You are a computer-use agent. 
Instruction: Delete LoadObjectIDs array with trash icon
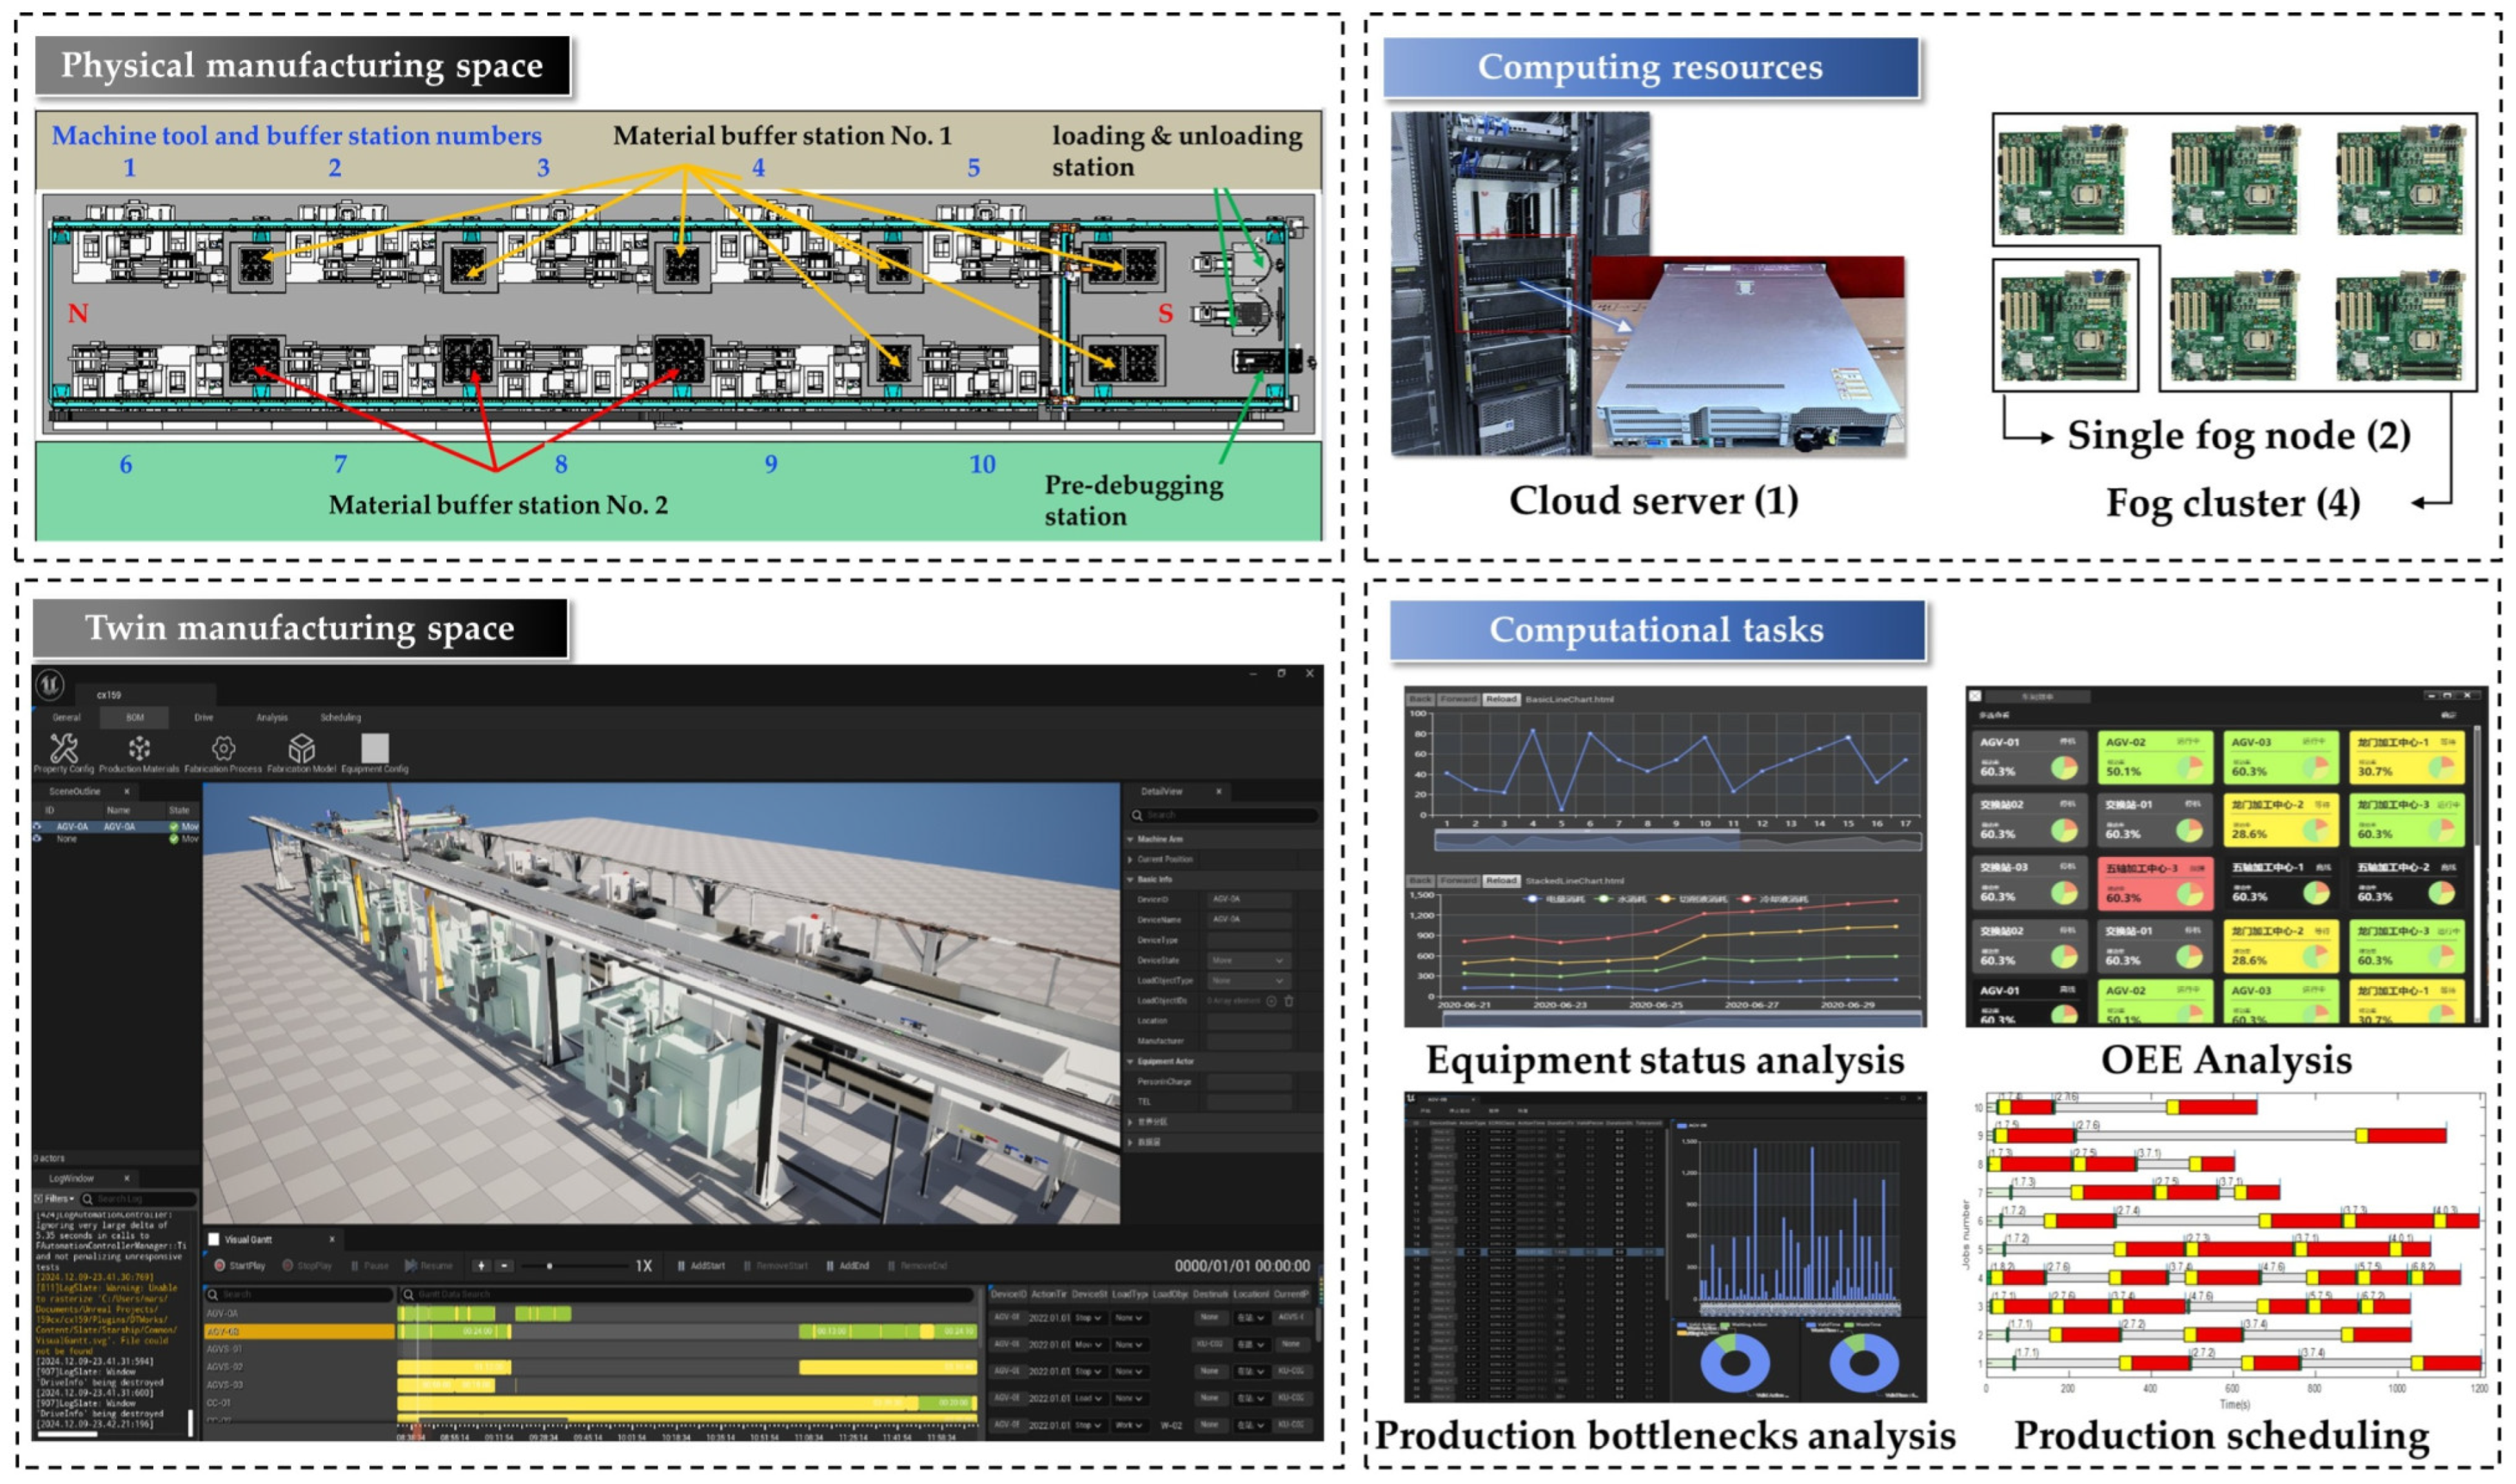pyautogui.click(x=1290, y=1002)
